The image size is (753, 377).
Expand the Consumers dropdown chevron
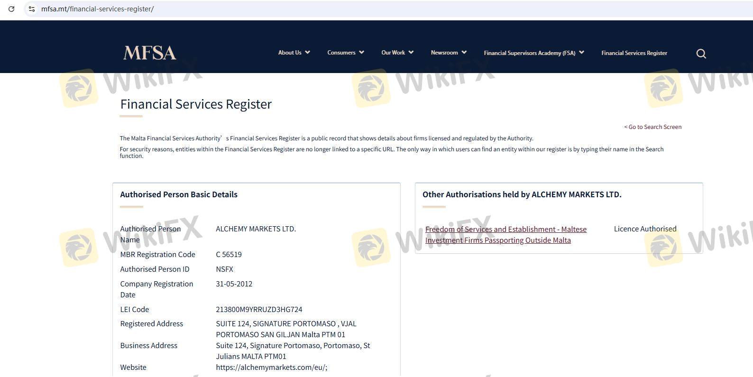pyautogui.click(x=361, y=52)
